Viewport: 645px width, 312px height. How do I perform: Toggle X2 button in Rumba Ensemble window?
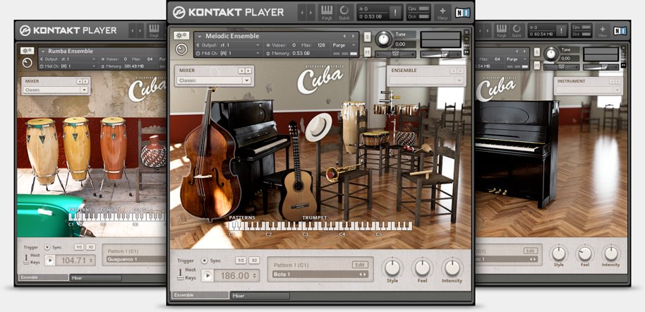[90, 247]
